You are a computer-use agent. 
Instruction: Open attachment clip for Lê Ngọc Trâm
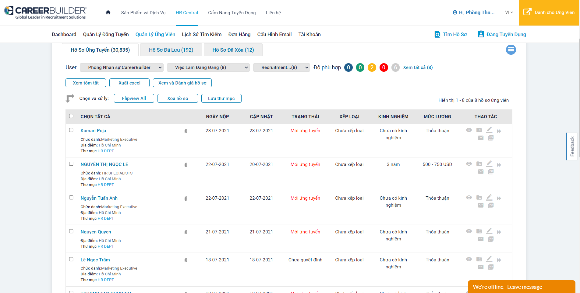tap(186, 260)
